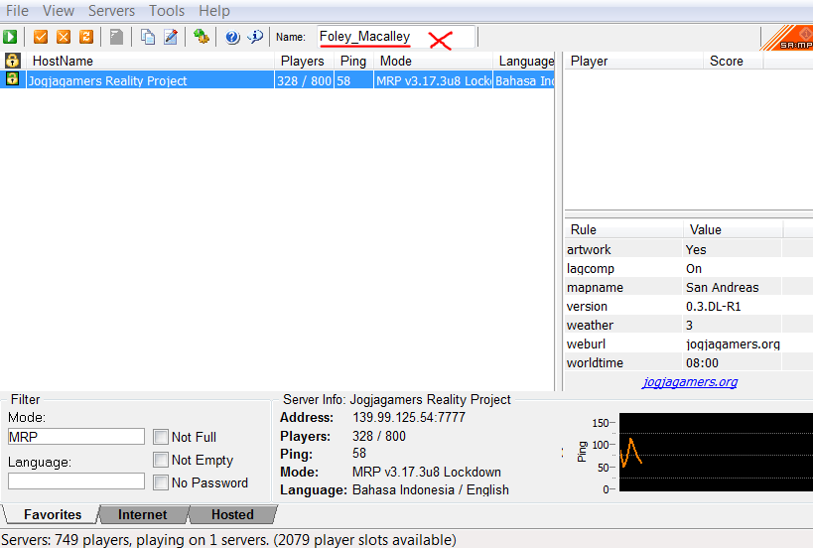Sort by the Ping column header
The image size is (813, 549).
click(353, 61)
